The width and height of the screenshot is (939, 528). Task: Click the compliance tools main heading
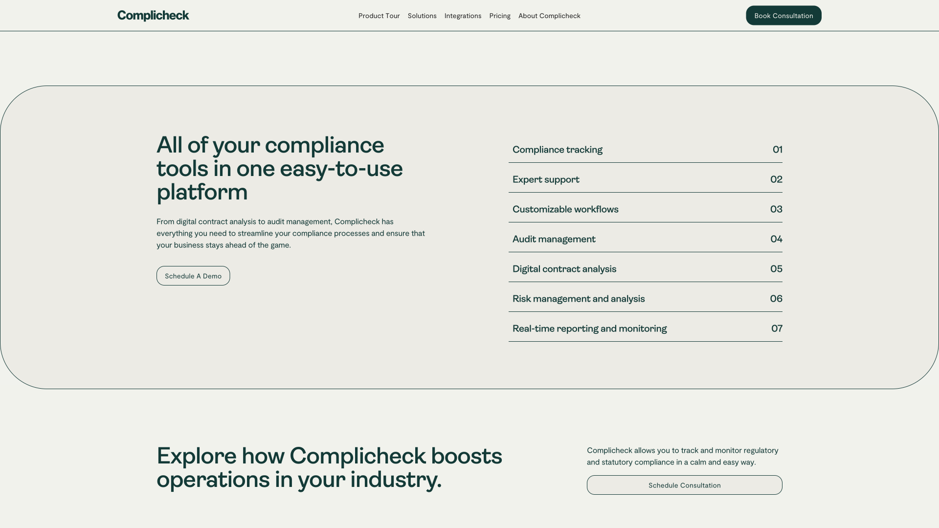tap(280, 168)
